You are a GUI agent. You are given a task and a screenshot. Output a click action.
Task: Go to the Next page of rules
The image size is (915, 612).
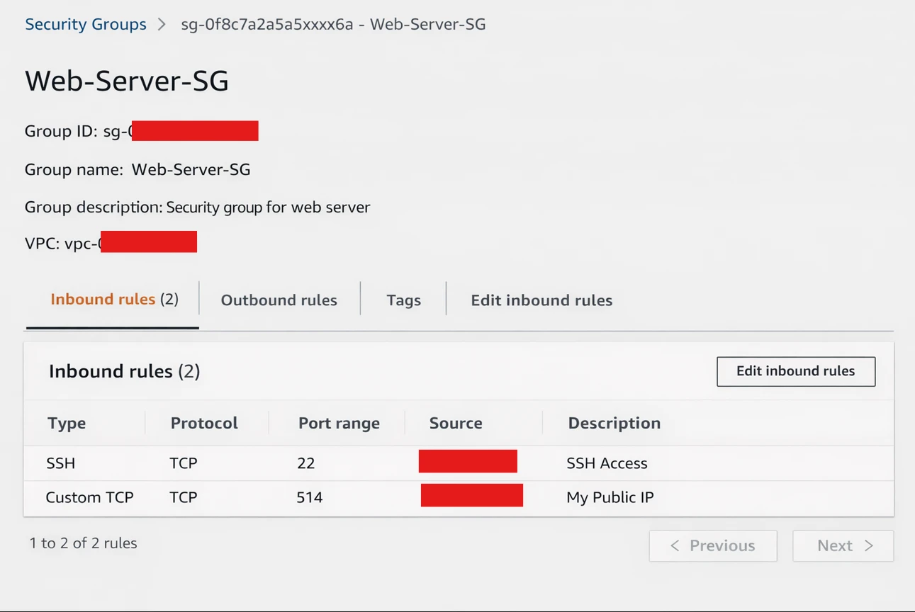click(843, 545)
